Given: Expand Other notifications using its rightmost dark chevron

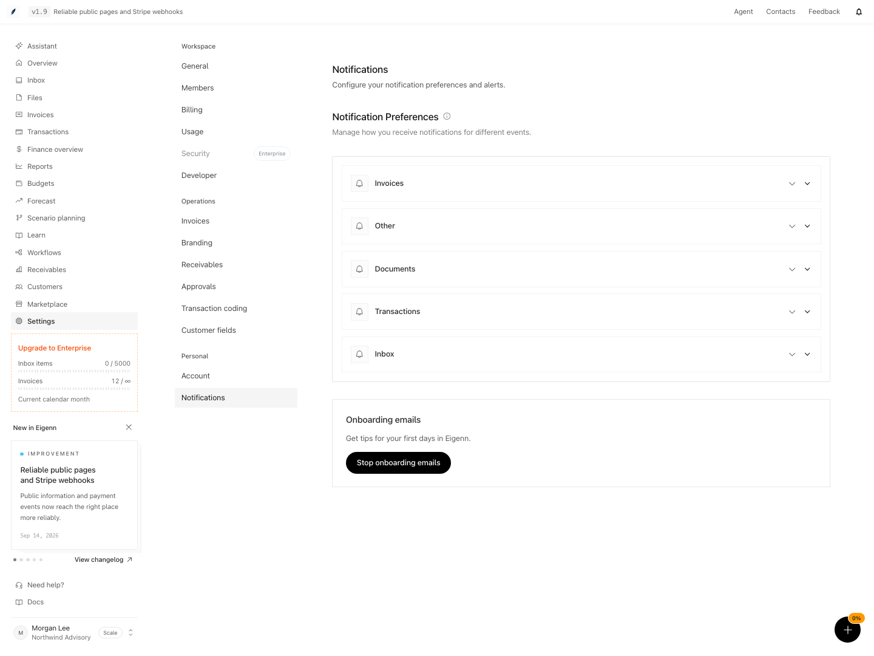Looking at the screenshot, I should (807, 226).
